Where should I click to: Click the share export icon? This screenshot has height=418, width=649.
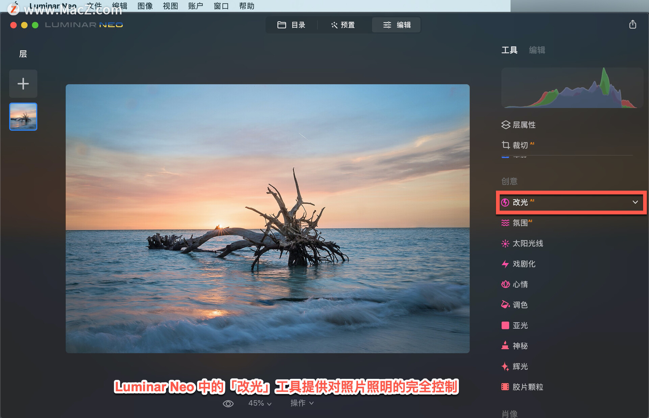coord(632,24)
